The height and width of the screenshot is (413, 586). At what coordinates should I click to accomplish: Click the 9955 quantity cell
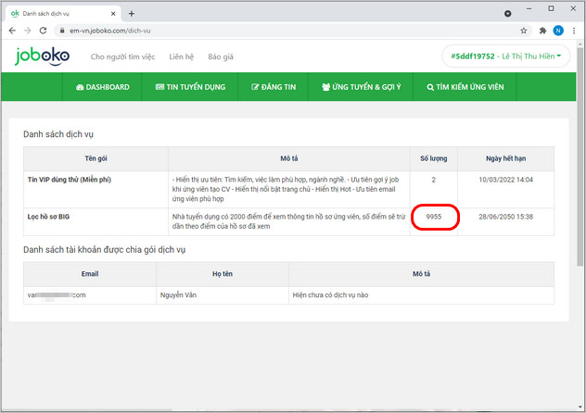click(x=435, y=216)
